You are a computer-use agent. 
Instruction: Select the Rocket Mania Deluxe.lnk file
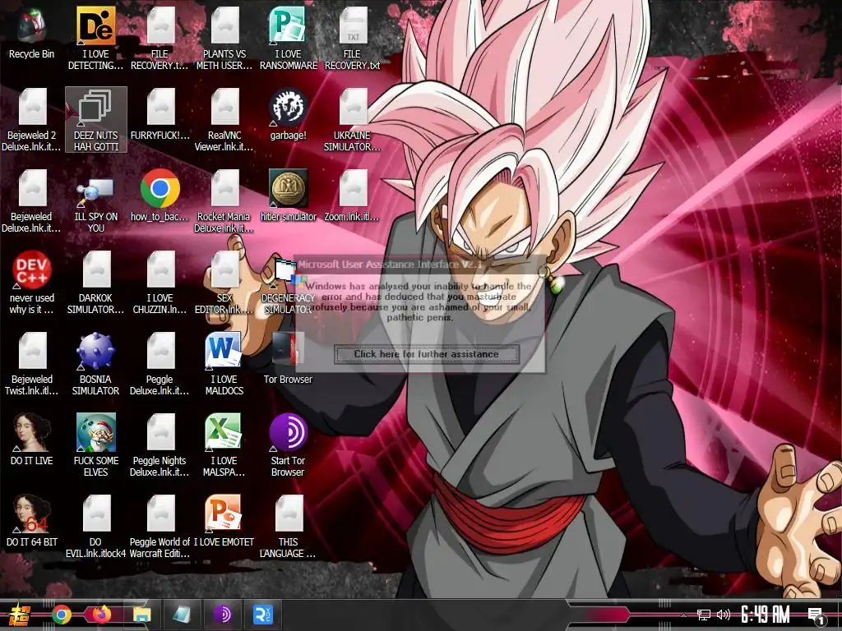224,202
